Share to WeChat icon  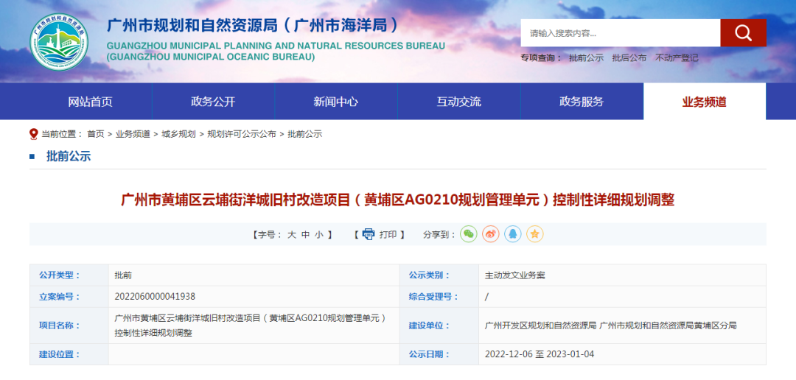[469, 234]
